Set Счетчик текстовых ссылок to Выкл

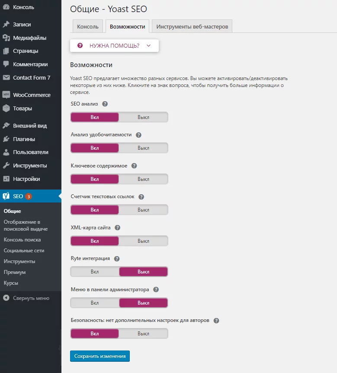click(143, 210)
